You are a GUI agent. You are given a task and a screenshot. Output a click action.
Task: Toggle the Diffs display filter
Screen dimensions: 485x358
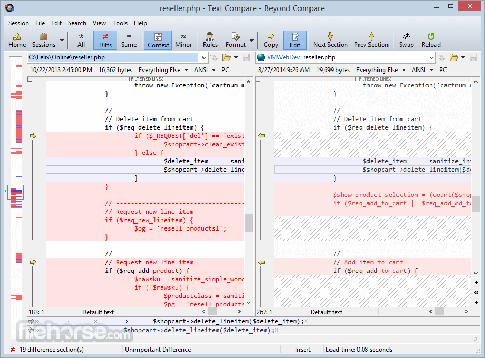105,40
